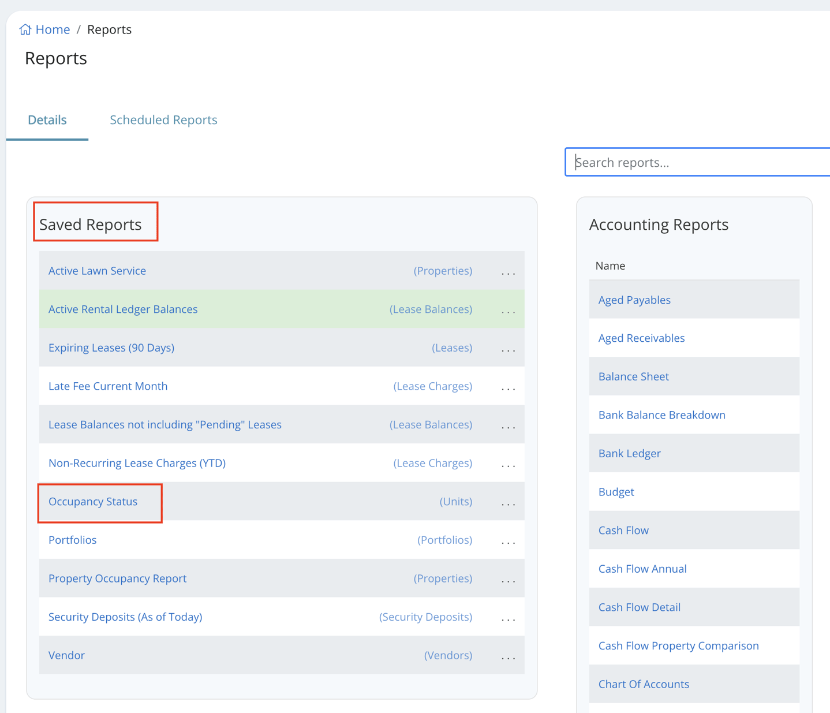Select the Details tab

(x=47, y=120)
